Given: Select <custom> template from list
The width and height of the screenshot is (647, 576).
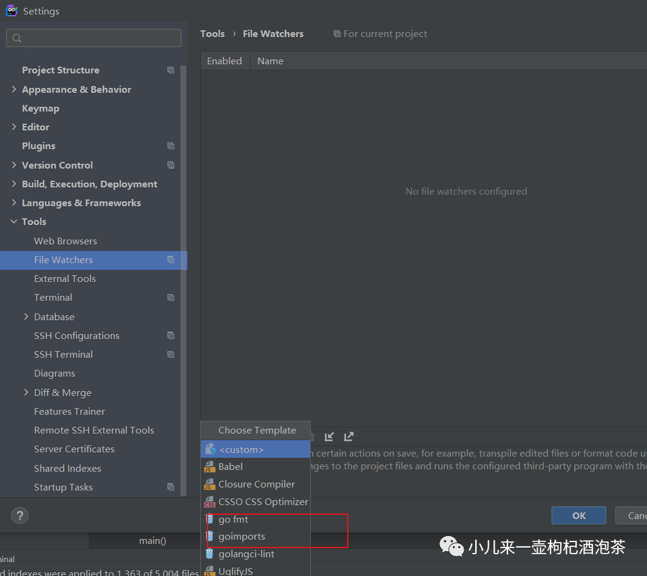Looking at the screenshot, I should click(x=256, y=449).
